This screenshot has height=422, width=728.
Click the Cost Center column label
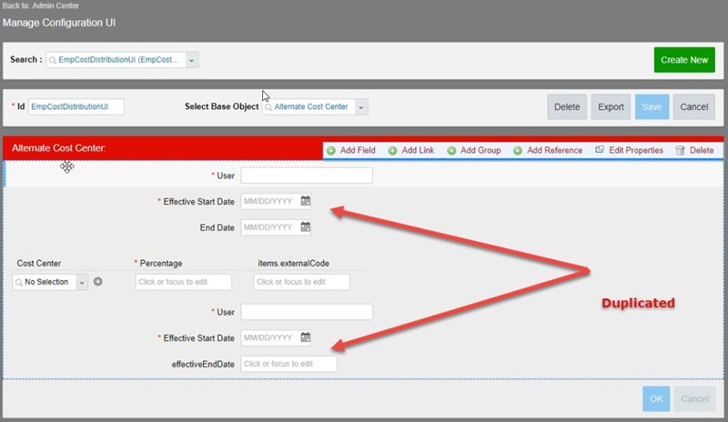click(x=39, y=263)
